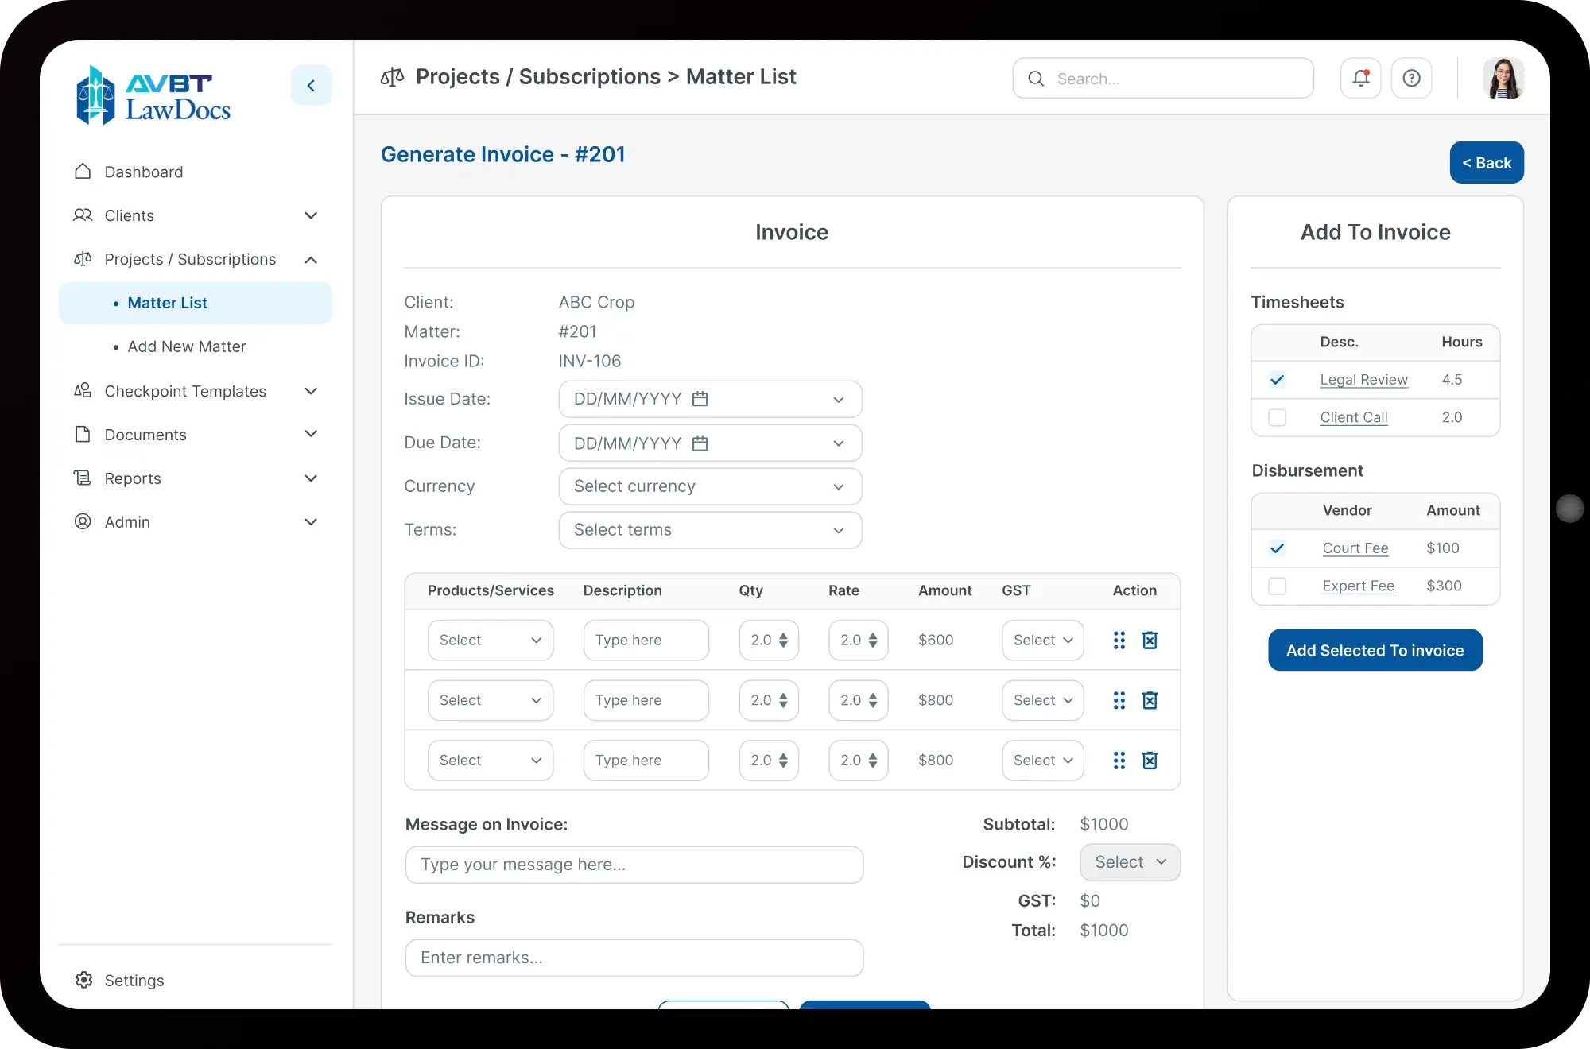The width and height of the screenshot is (1590, 1049).
Task: Open the help question mark icon
Action: pyautogui.click(x=1412, y=78)
